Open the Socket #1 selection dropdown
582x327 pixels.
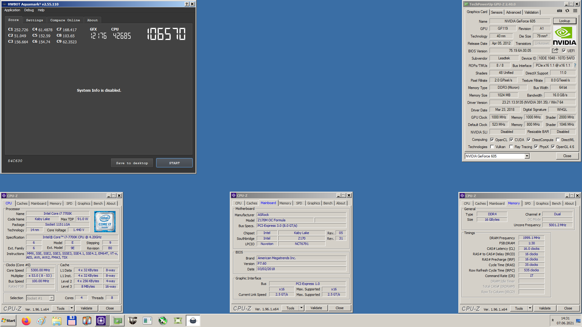click(52, 298)
